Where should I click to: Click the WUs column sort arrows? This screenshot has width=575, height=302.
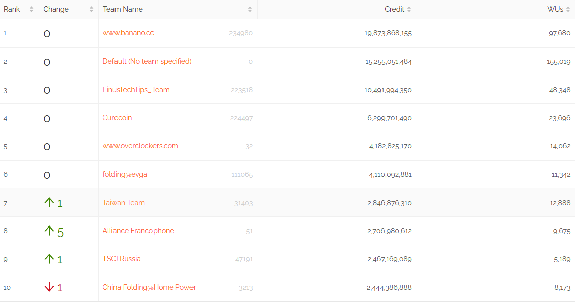coord(568,9)
